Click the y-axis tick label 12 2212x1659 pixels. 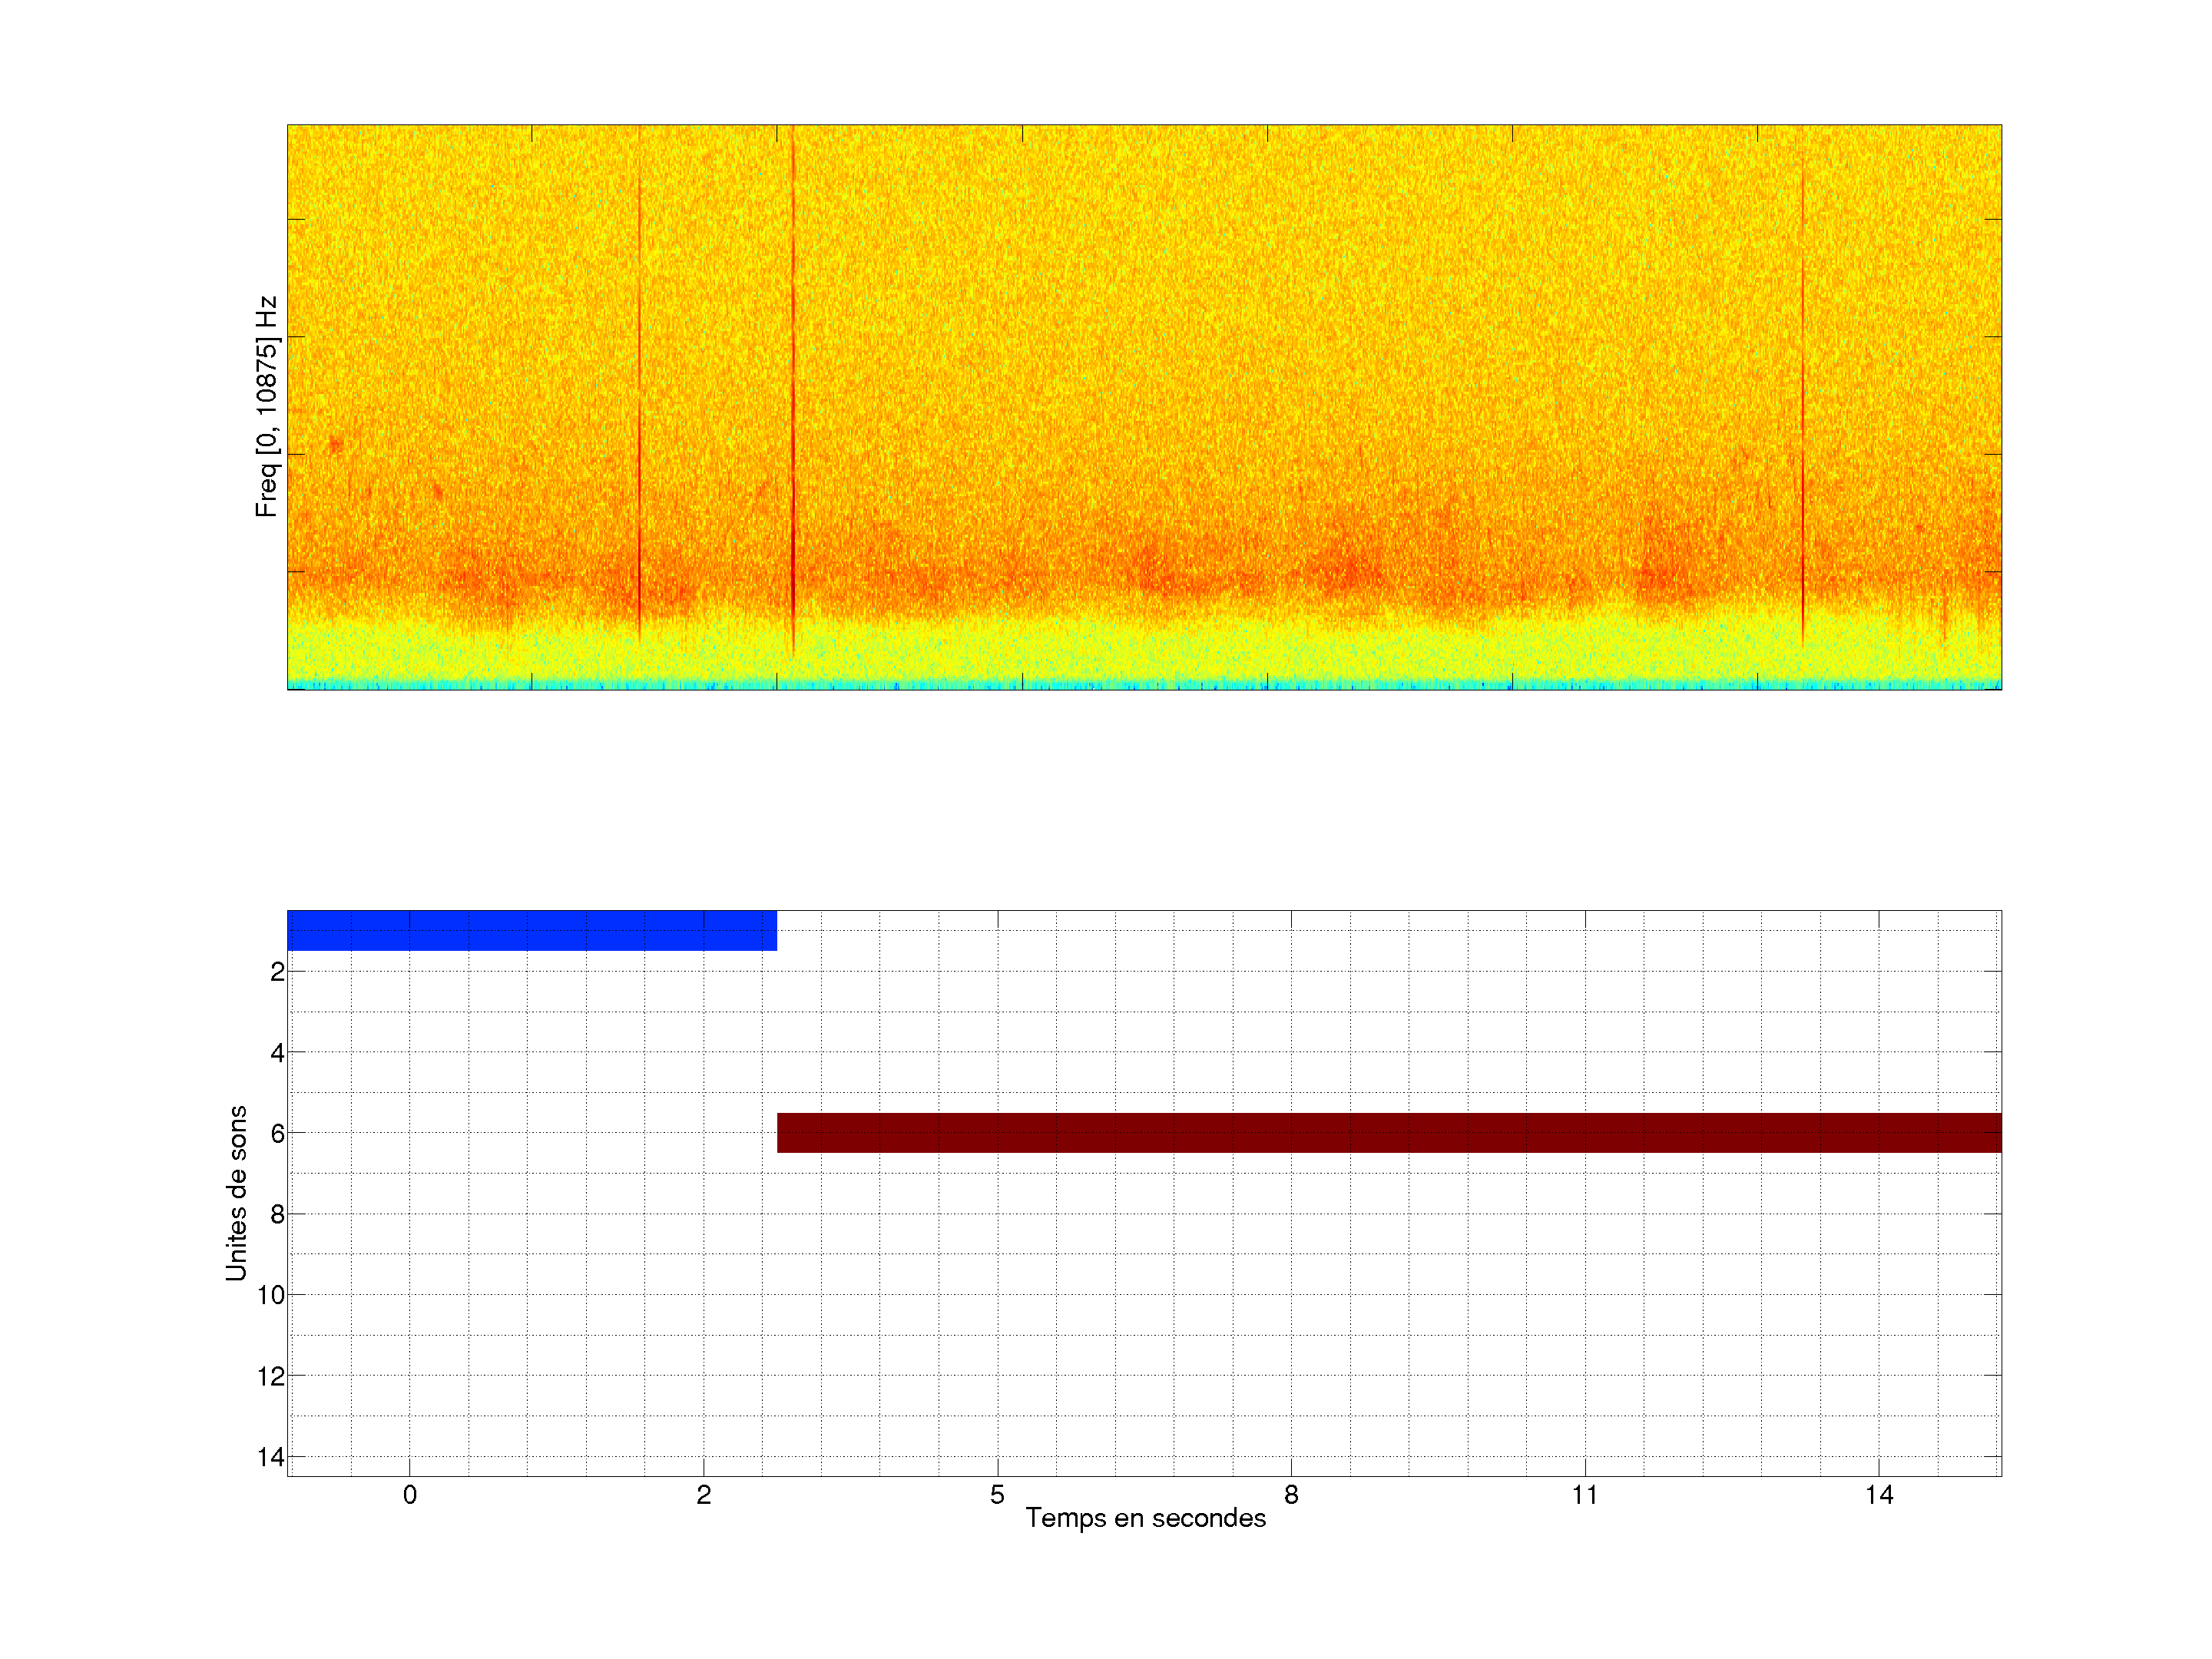(x=271, y=1376)
